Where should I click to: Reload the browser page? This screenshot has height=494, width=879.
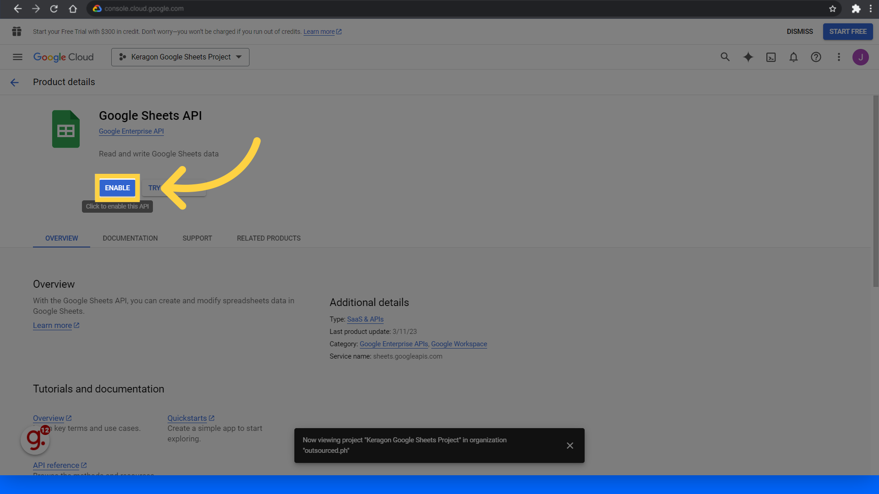54,9
